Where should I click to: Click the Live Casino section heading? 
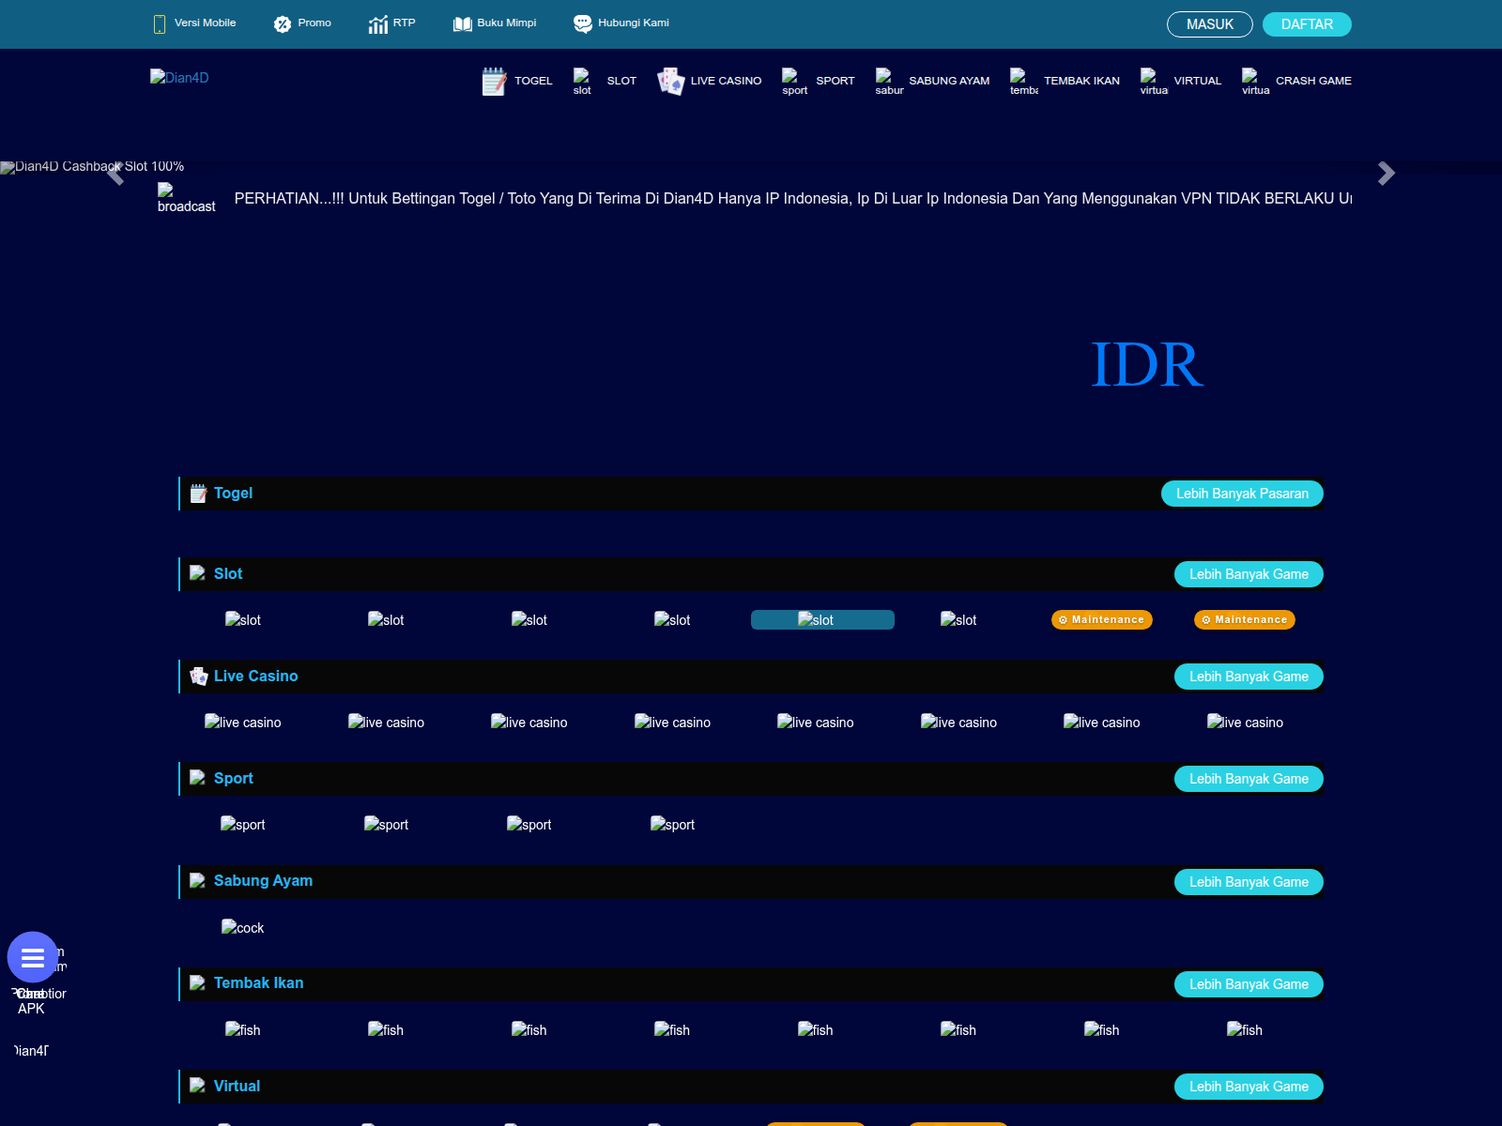[x=255, y=676]
